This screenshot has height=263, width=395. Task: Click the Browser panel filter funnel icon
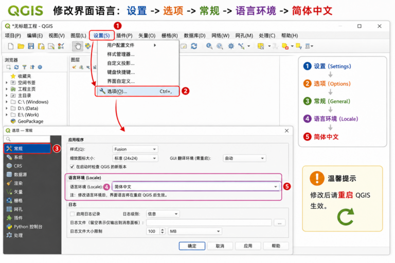click(x=24, y=67)
